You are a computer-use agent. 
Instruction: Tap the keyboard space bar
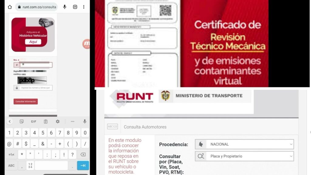(x=51, y=166)
